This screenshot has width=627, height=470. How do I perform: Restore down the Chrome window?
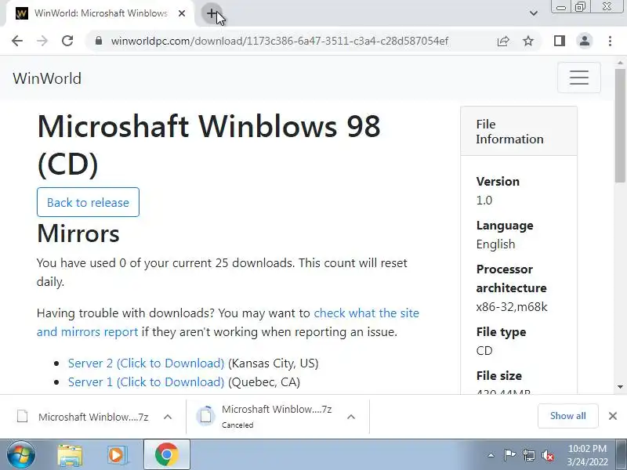[580, 7]
